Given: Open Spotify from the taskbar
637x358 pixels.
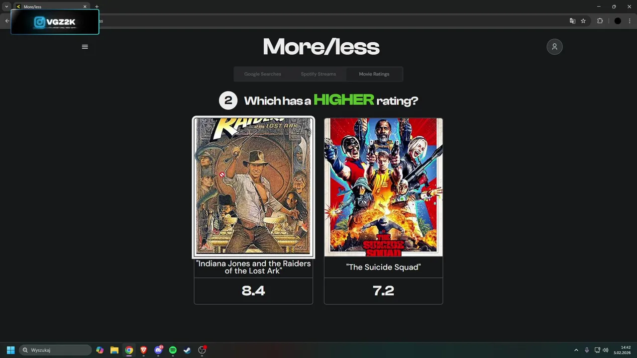Looking at the screenshot, I should pyautogui.click(x=173, y=350).
